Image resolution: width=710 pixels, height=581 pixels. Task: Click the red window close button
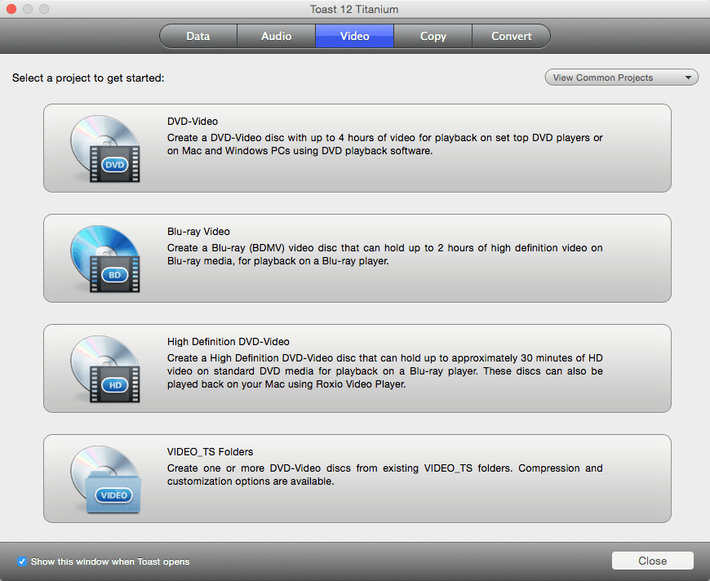point(11,9)
